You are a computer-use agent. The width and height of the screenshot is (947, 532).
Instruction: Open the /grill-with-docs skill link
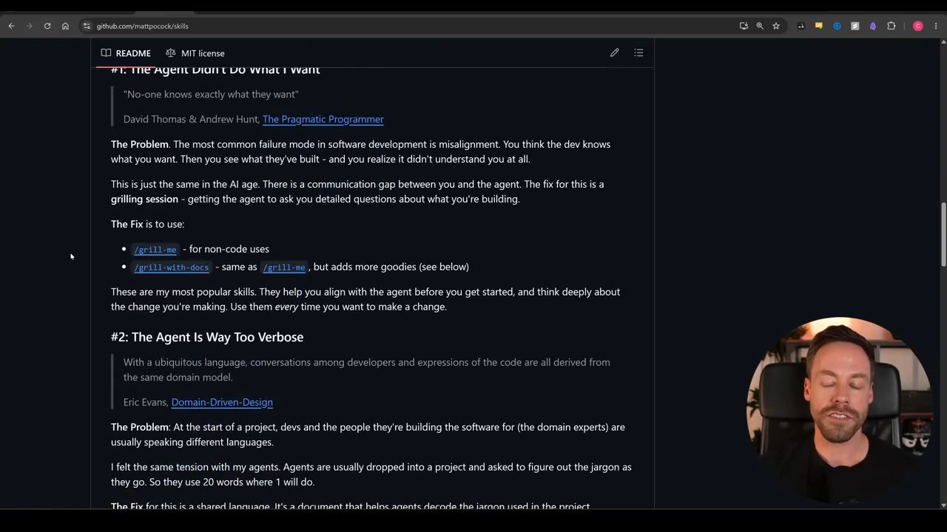coord(172,267)
